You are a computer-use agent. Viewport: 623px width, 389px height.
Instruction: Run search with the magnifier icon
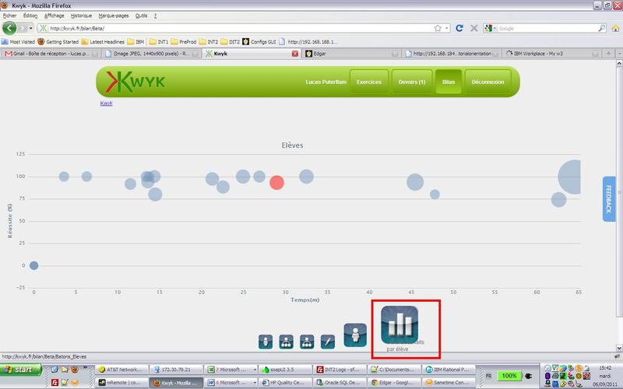(x=601, y=28)
